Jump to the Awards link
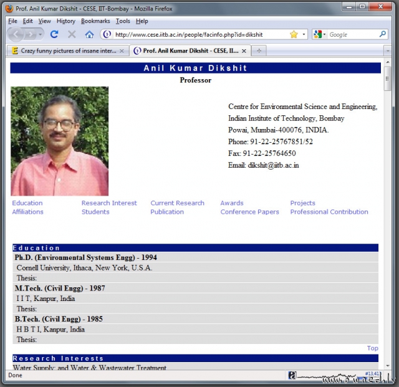The image size is (399, 387). tap(232, 203)
